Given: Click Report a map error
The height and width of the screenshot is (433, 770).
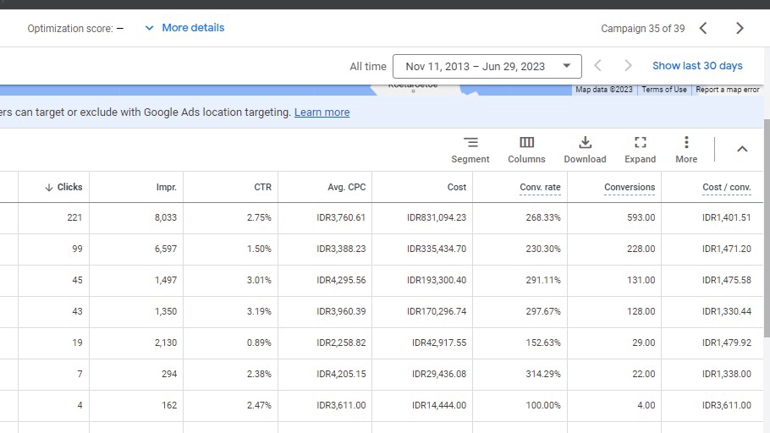Looking at the screenshot, I should [728, 90].
